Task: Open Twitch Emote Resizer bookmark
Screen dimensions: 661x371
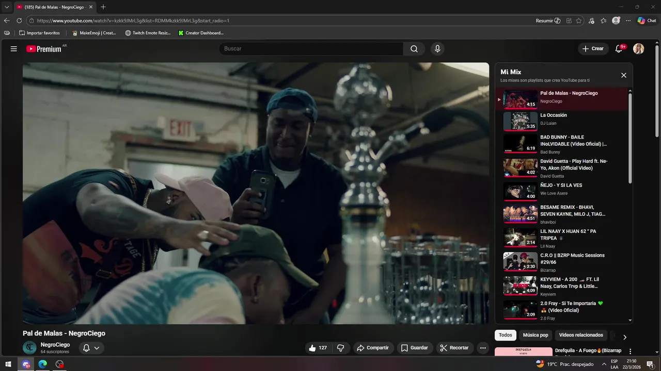Action: 148,33
